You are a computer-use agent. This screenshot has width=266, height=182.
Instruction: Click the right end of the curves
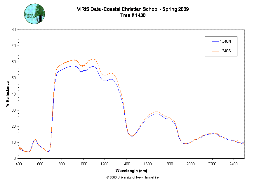[244, 143]
